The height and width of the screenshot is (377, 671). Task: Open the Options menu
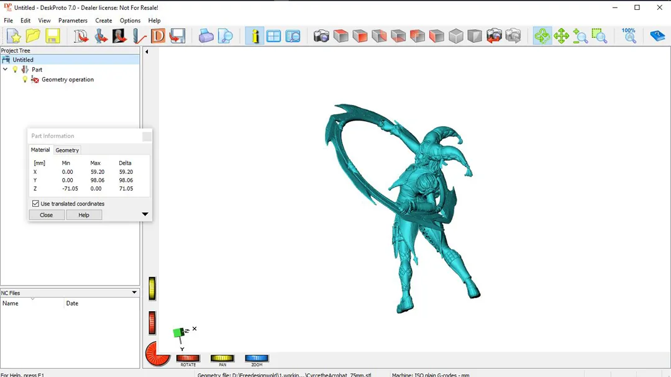[x=130, y=20]
